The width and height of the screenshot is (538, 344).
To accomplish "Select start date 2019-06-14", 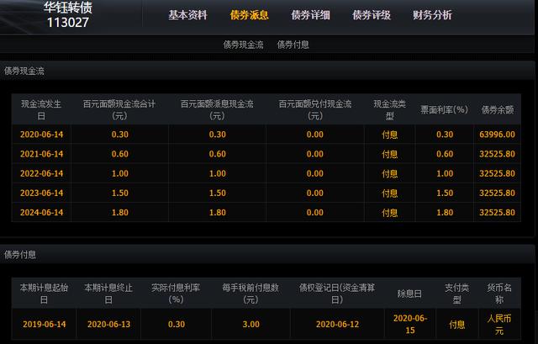I will click(45, 324).
